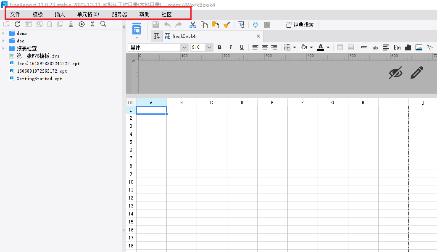
Task: Align cell text to the left
Action: pyautogui.click(x=255, y=47)
